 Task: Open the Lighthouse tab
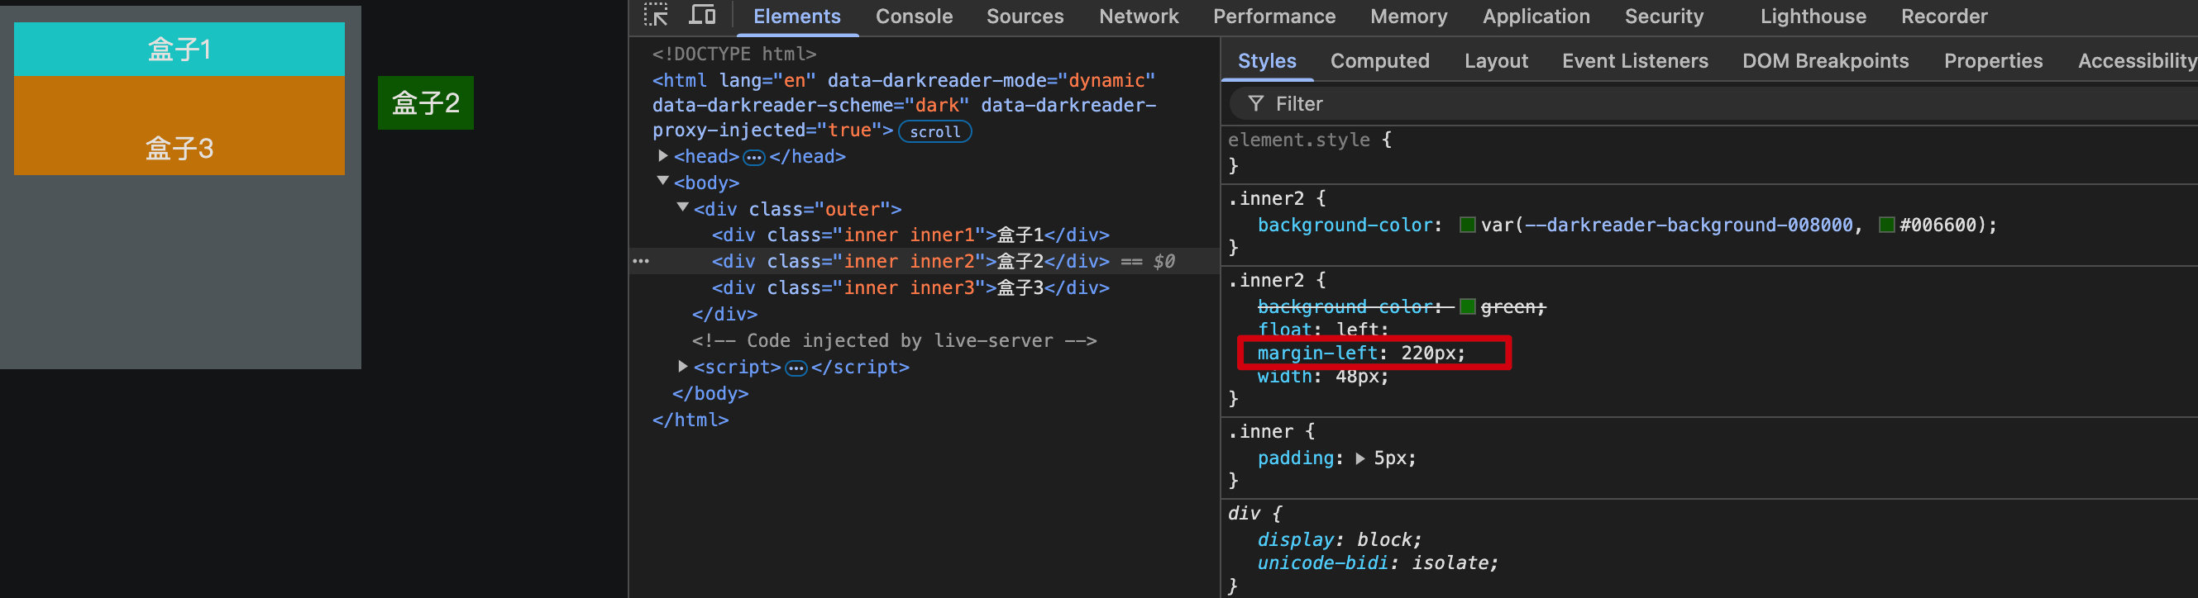tap(1813, 17)
